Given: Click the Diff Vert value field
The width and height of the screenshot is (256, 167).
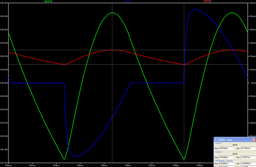Looking at the screenshot, I should click(x=248, y=164).
